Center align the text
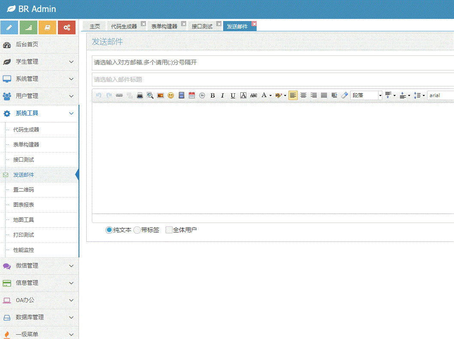The image size is (454, 339). 303,95
